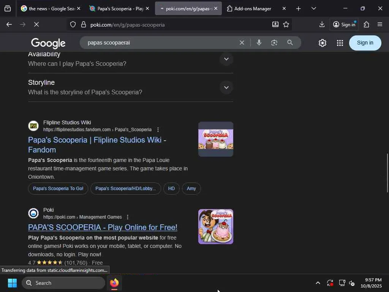
Task: Bookmark this page with star icon
Action: (286, 24)
